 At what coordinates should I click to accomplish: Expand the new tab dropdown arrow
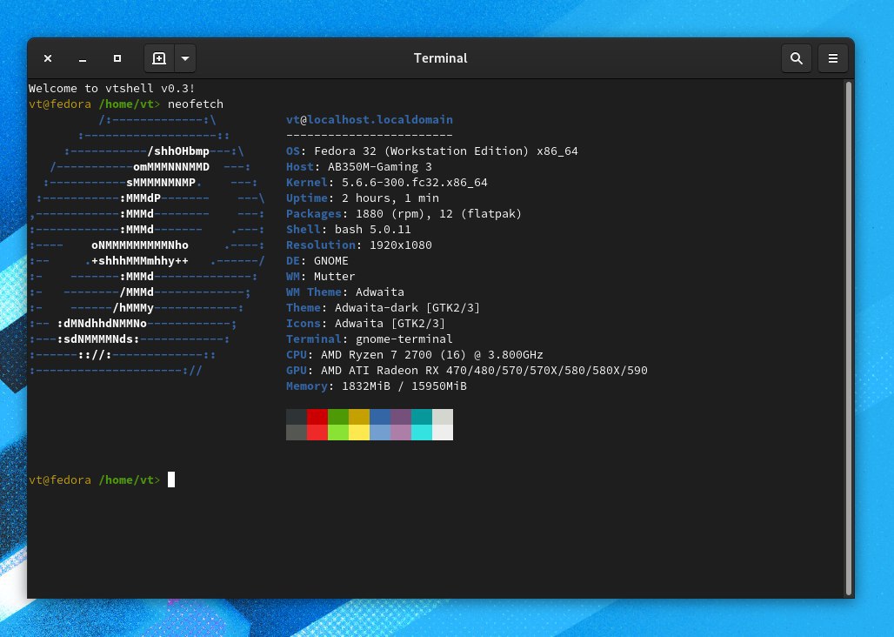click(185, 58)
